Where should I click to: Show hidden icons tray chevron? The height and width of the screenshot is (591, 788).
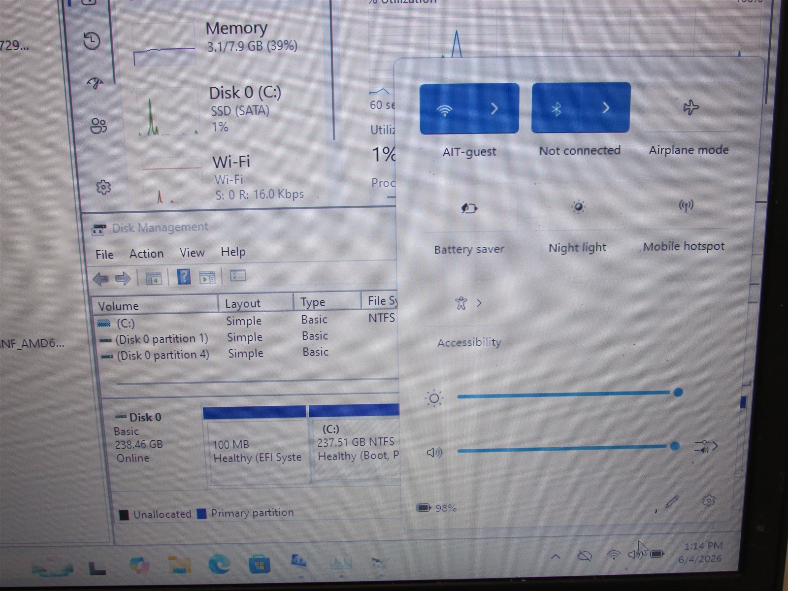tap(556, 557)
